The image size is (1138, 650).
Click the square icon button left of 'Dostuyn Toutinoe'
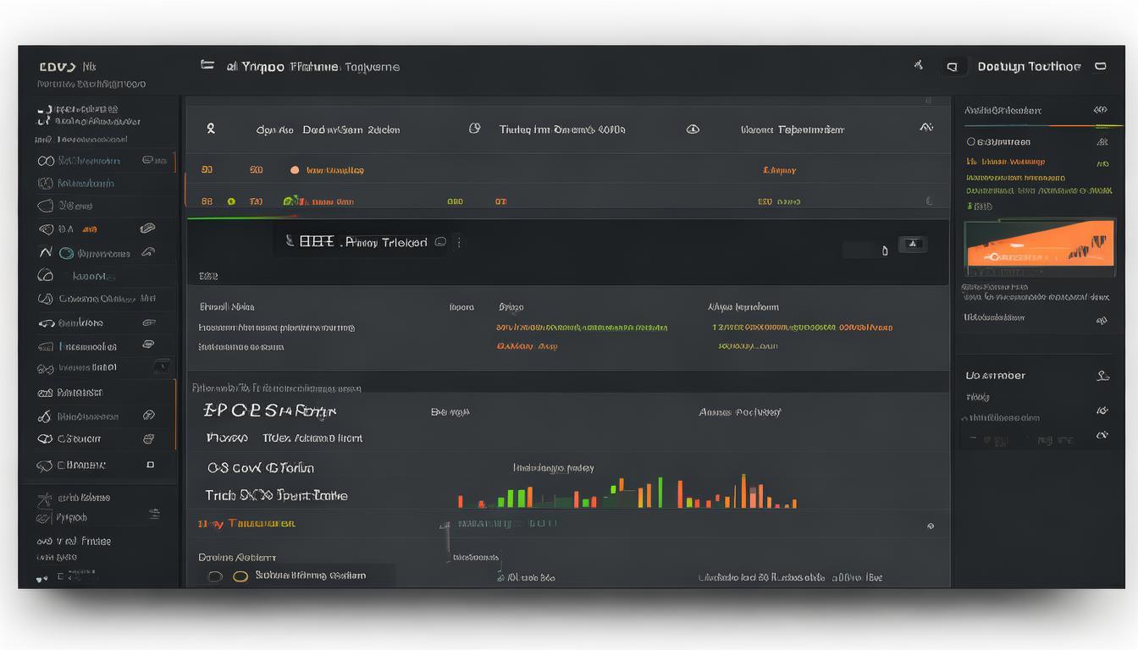[x=952, y=66]
